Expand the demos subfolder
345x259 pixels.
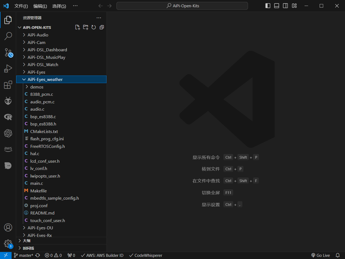click(61, 87)
